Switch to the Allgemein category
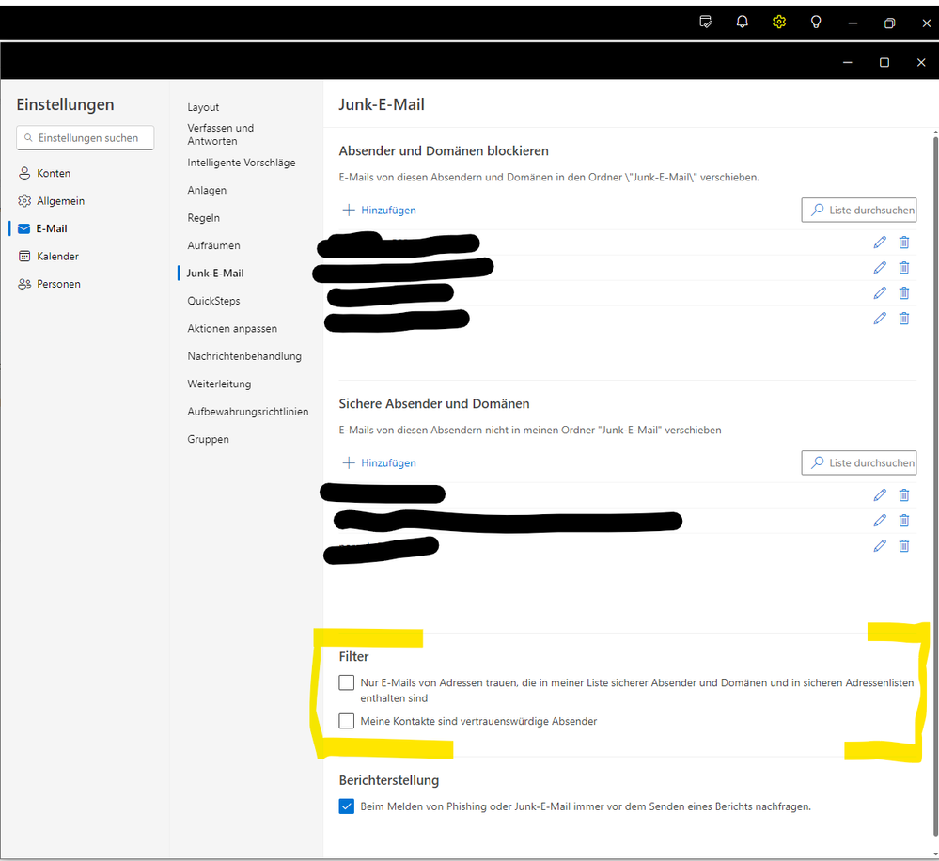The height and width of the screenshot is (861, 939). [60, 200]
